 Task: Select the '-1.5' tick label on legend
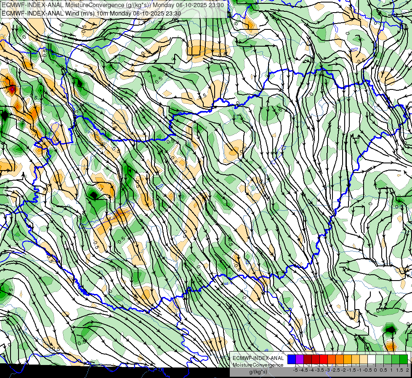351,370
